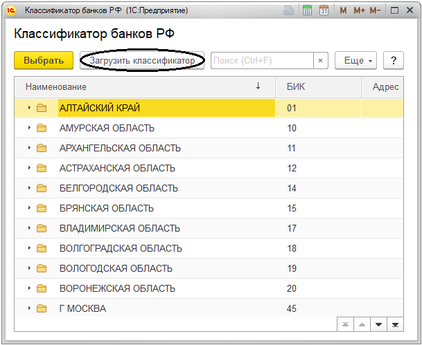Click the printer icon in title bar
This screenshot has height=345, width=422.
tap(289, 11)
